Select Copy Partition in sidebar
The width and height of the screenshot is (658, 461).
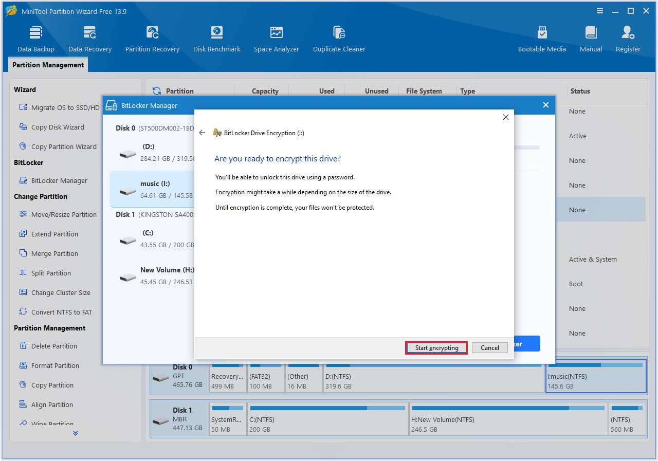tap(46, 385)
